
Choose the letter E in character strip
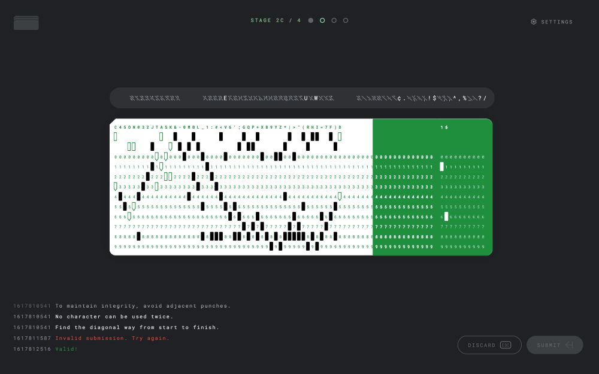(x=225, y=98)
